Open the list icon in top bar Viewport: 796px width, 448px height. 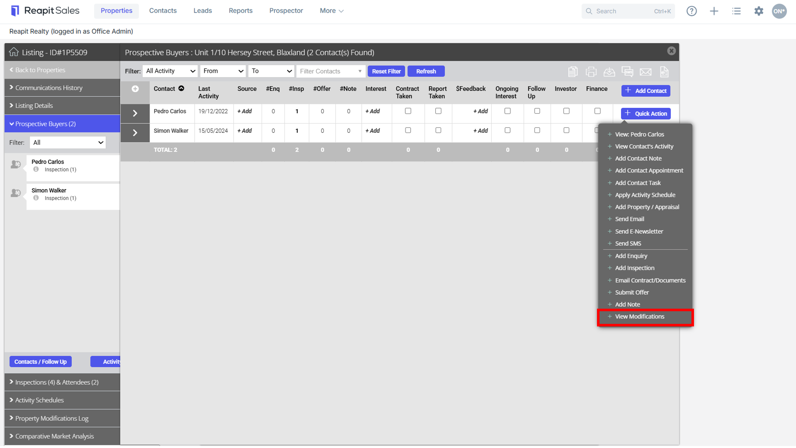[x=736, y=11]
